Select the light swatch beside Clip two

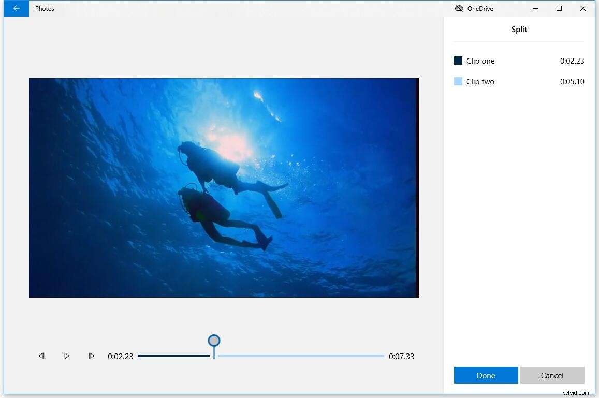pos(458,81)
